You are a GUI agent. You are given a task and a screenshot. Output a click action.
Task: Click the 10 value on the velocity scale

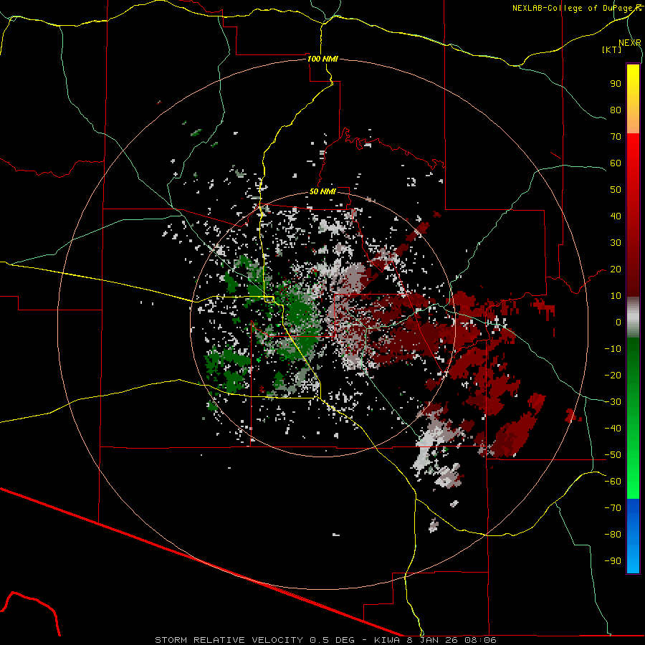click(616, 296)
